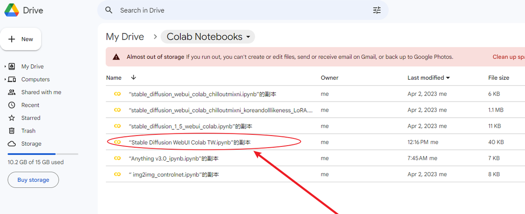Click the storage usage progress bar
Image resolution: width=525 pixels, height=214 pixels.
coord(43,154)
